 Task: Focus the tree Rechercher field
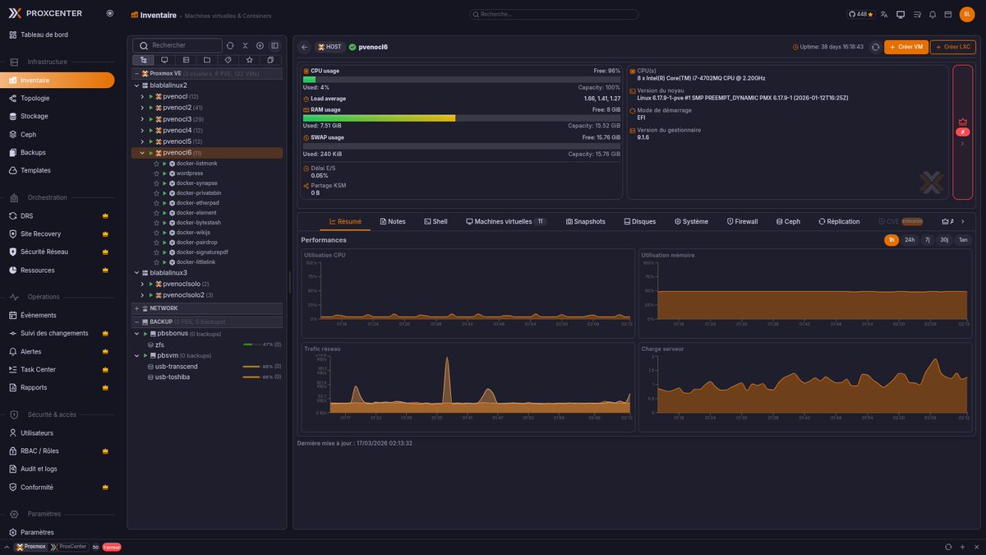(x=177, y=45)
